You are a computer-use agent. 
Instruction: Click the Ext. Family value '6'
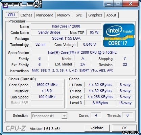(40, 64)
